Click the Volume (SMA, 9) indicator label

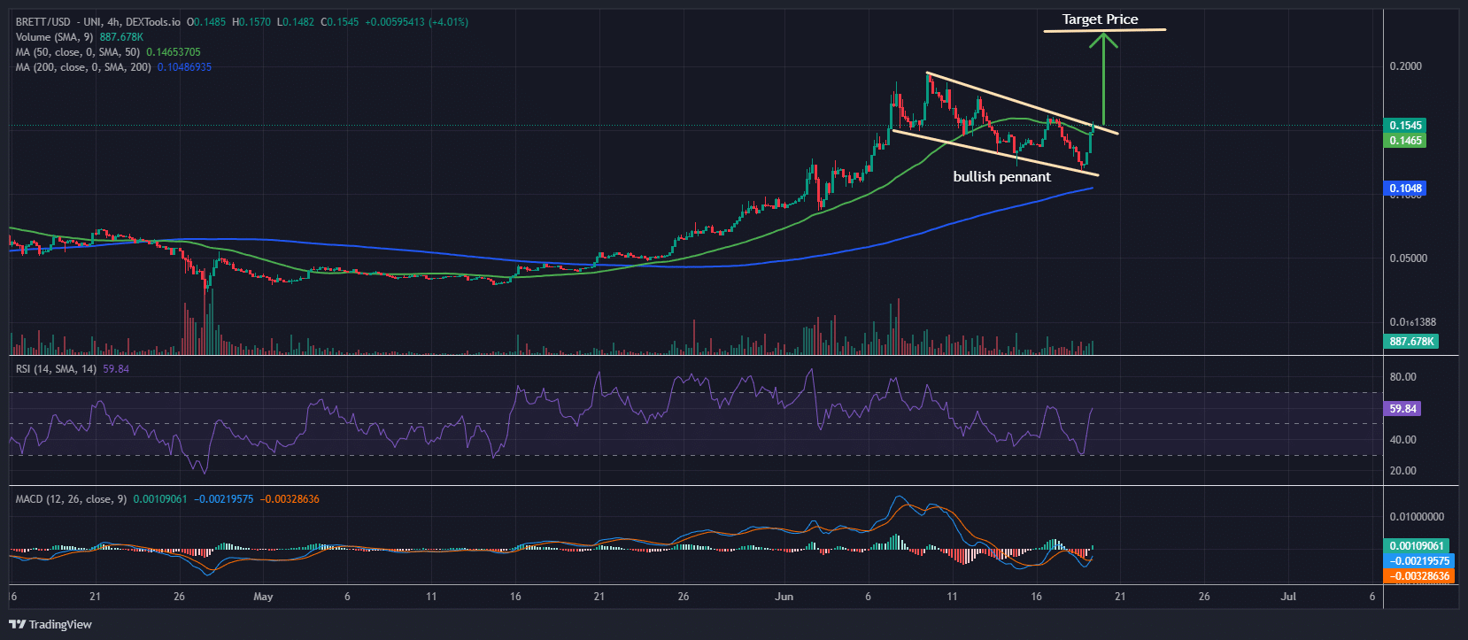click(x=54, y=37)
